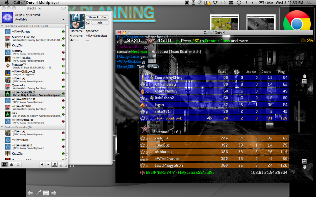Select =F|A=uncasid under Online Friends
This screenshot has width=316, height=197.
pyautogui.click(x=33, y=147)
